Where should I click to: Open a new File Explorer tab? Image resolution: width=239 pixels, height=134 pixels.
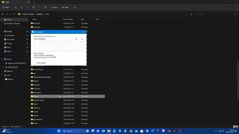(34, 2)
